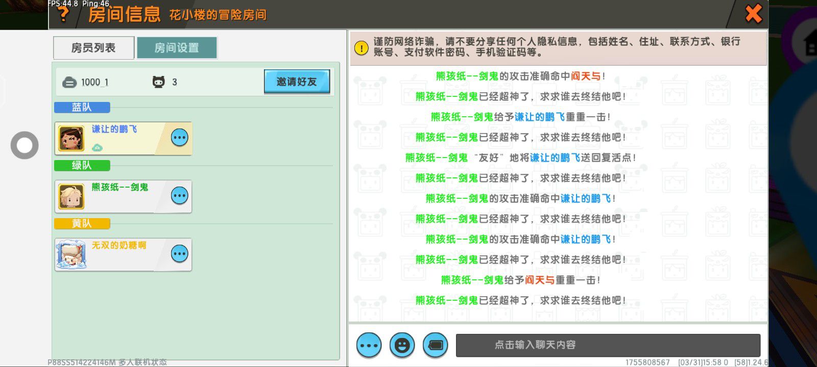Switch to the 房间设置 tab
817x367 pixels.
pos(177,48)
